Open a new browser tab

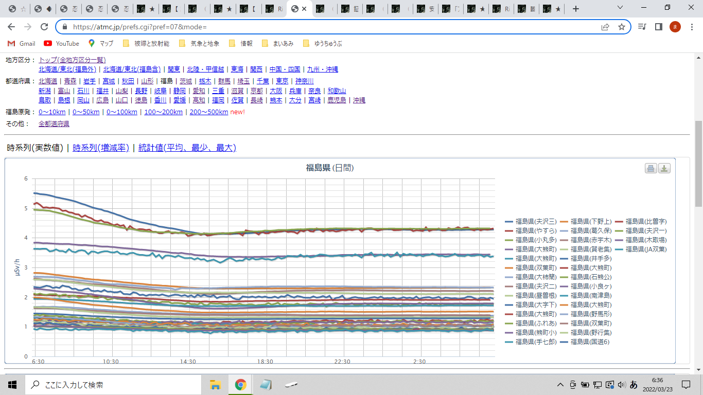[576, 9]
